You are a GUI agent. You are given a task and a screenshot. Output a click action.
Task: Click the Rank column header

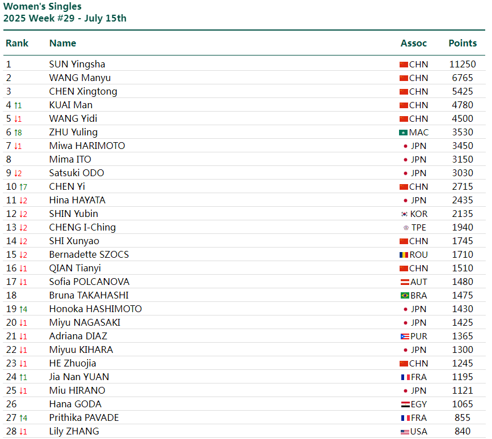click(x=17, y=43)
